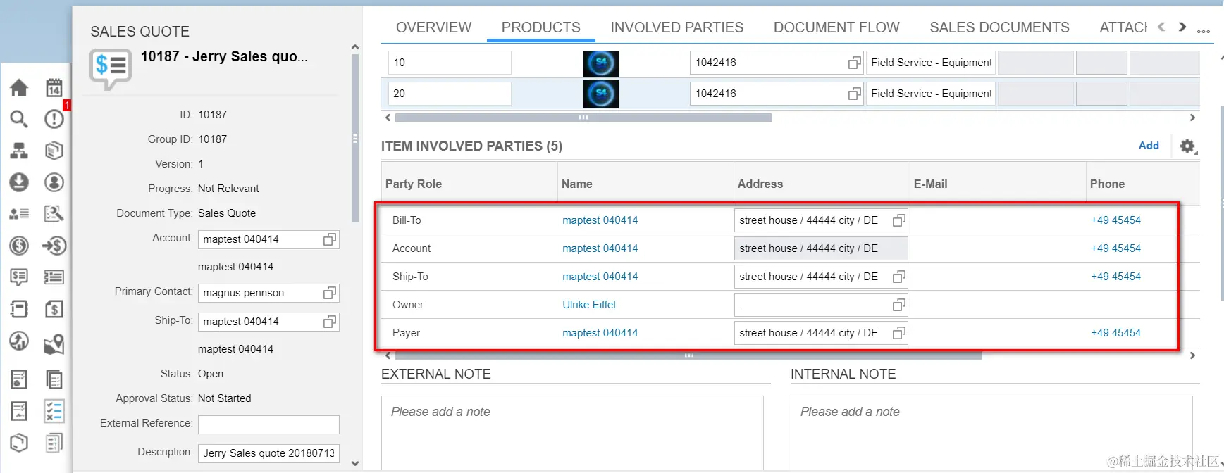Go to the Home icon in sidebar
This screenshot has width=1224, height=473.
tap(19, 87)
